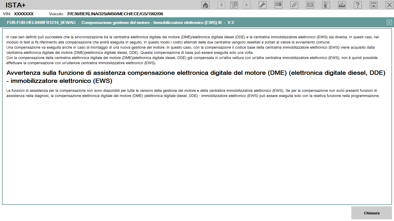Open the wrench settings icon
394x221 pixels.
[262, 5]
